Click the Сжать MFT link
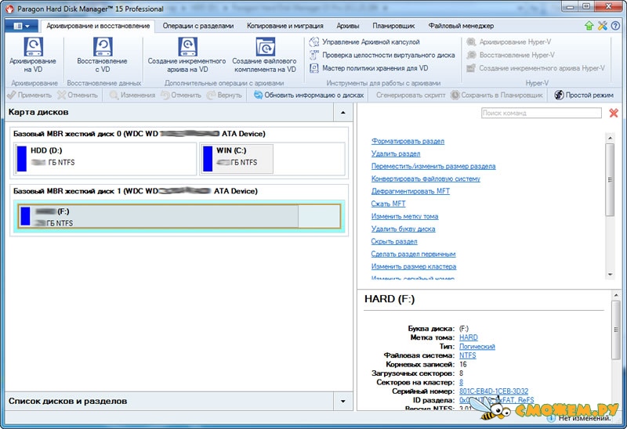 [388, 204]
